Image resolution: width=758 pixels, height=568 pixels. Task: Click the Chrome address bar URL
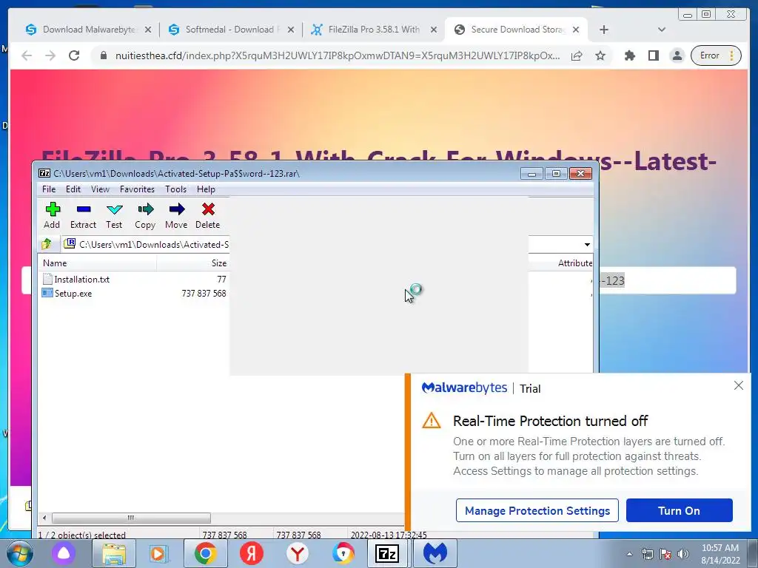click(x=338, y=55)
